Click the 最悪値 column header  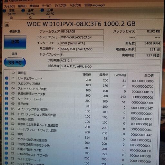pyautogui.click(x=104, y=75)
